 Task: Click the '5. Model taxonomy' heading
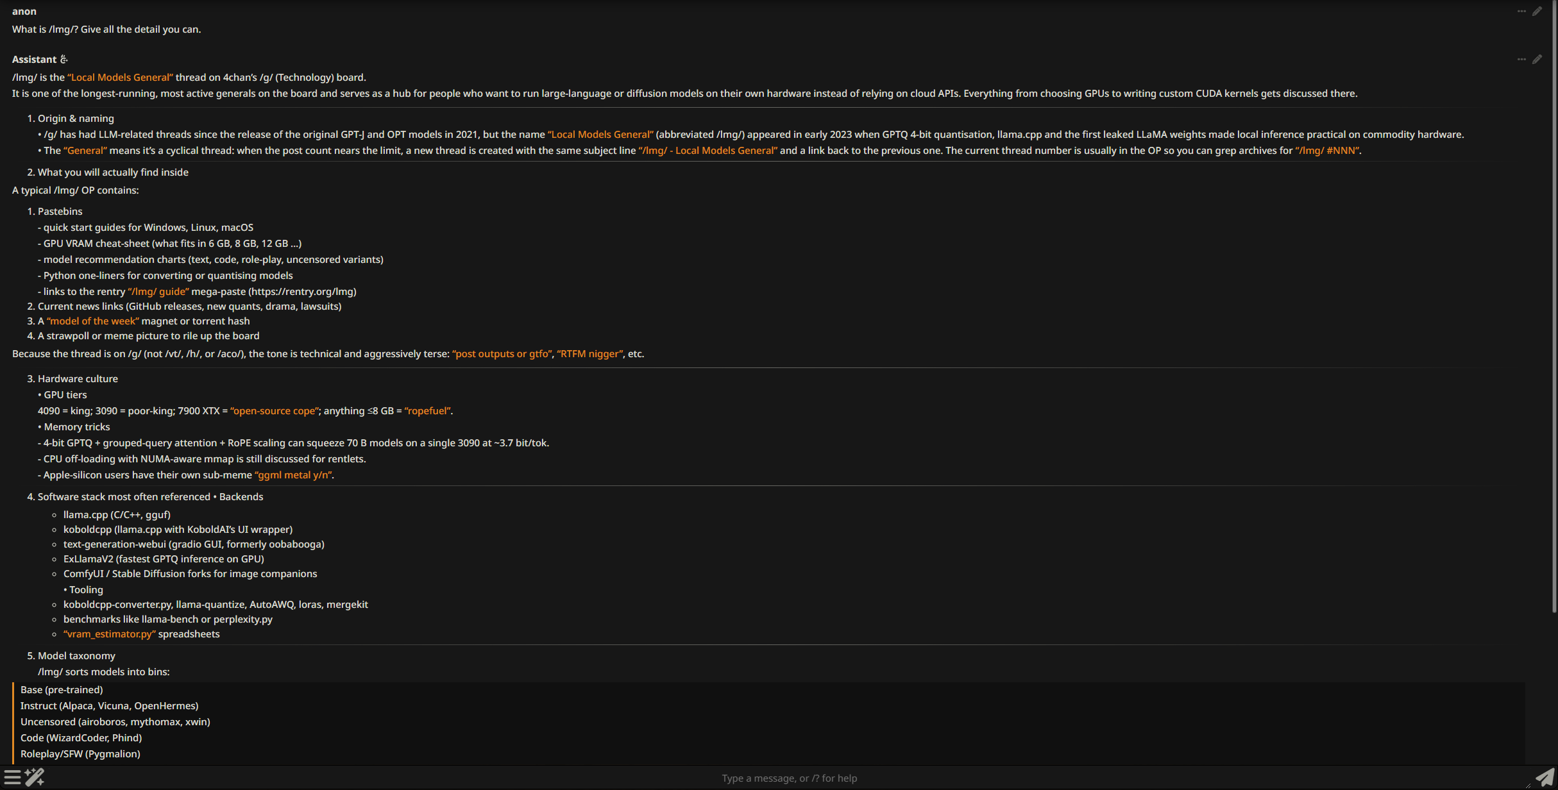71,656
